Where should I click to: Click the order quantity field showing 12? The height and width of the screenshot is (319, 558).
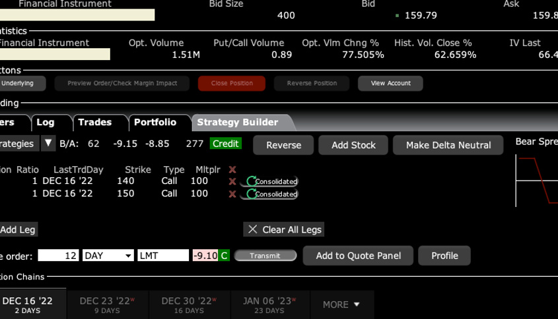[x=58, y=256]
